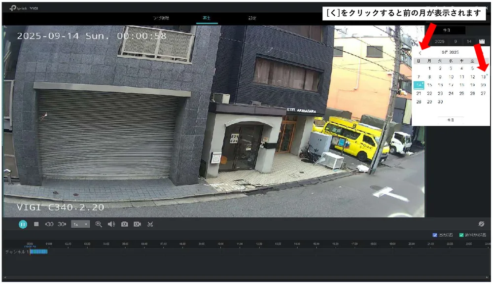
Task: Click the 今日 button at calendar bottom
Action: tap(451, 120)
